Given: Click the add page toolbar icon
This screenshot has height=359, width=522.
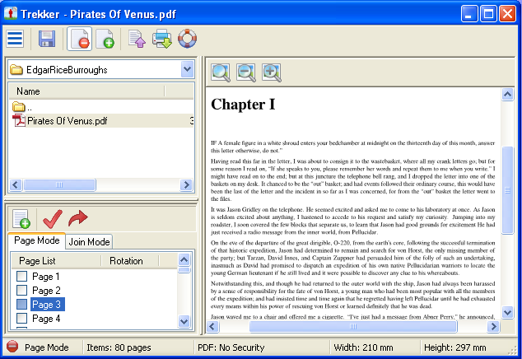Looking at the screenshot, I should tap(105, 39).
